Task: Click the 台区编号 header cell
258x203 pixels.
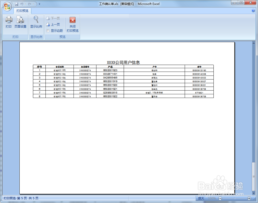Action: pos(85,67)
